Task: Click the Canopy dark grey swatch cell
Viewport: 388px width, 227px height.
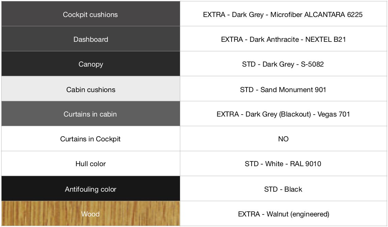Action: [90, 64]
